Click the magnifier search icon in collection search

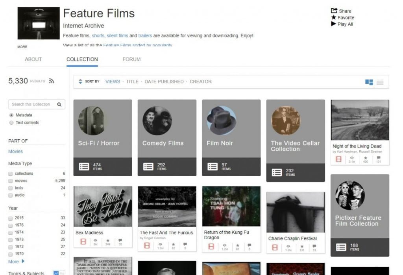coord(59,104)
